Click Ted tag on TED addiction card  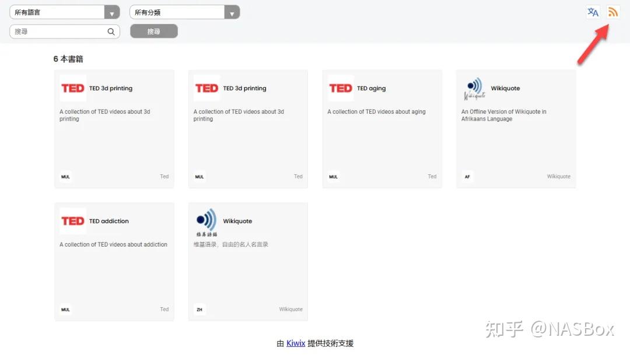pos(164,309)
